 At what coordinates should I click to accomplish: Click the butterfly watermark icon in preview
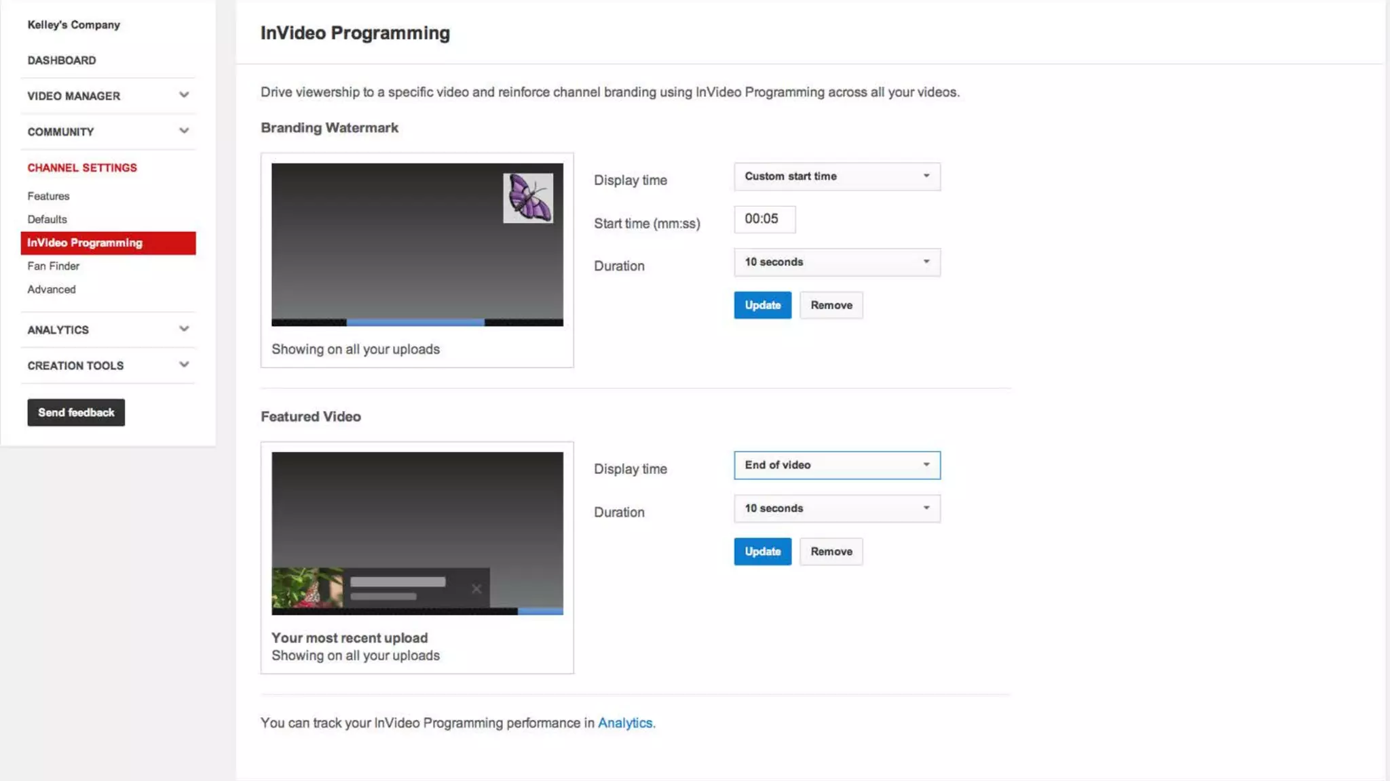point(527,198)
